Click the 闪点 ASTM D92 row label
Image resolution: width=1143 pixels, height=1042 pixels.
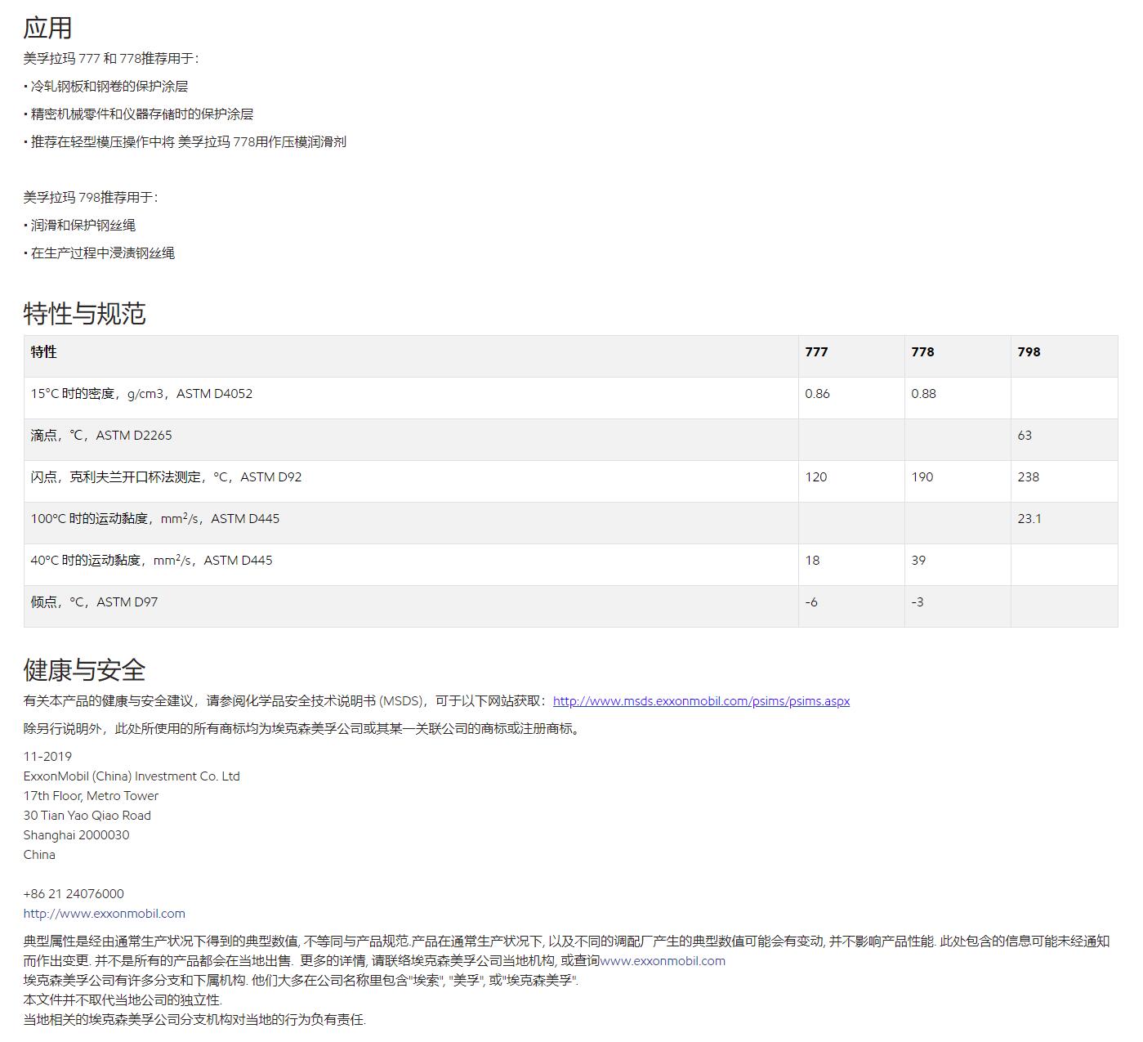pyautogui.click(x=167, y=477)
